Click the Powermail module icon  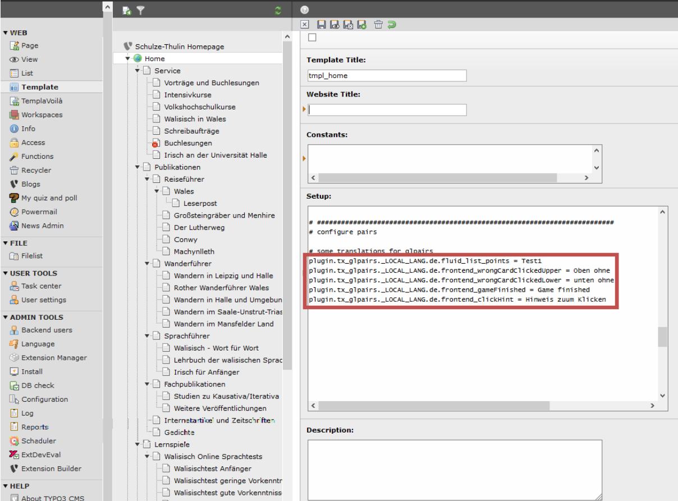coord(15,212)
